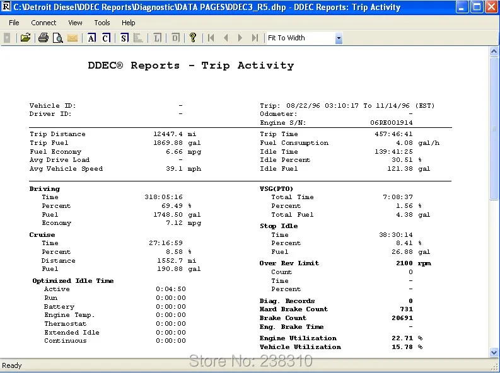The width and height of the screenshot is (500, 373).
Task: Click the Stop Idle Time value '38:30:14'
Action: [x=396, y=235]
